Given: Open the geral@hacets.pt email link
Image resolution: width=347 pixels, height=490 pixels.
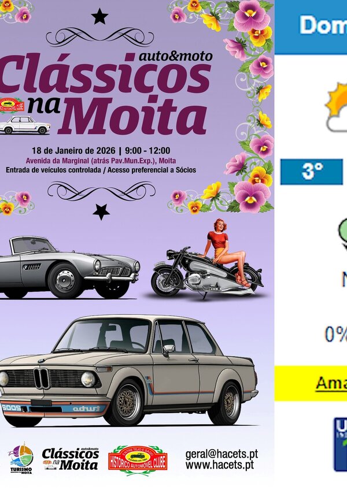Looking at the screenshot, I should pos(222,454).
